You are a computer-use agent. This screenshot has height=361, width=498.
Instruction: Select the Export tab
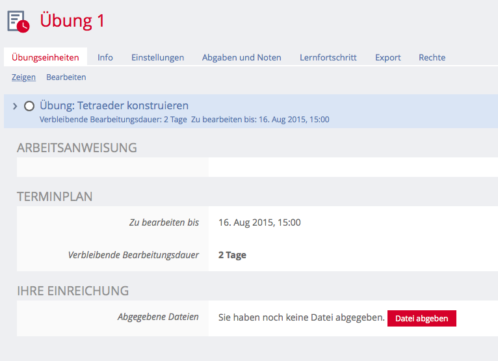tap(387, 57)
